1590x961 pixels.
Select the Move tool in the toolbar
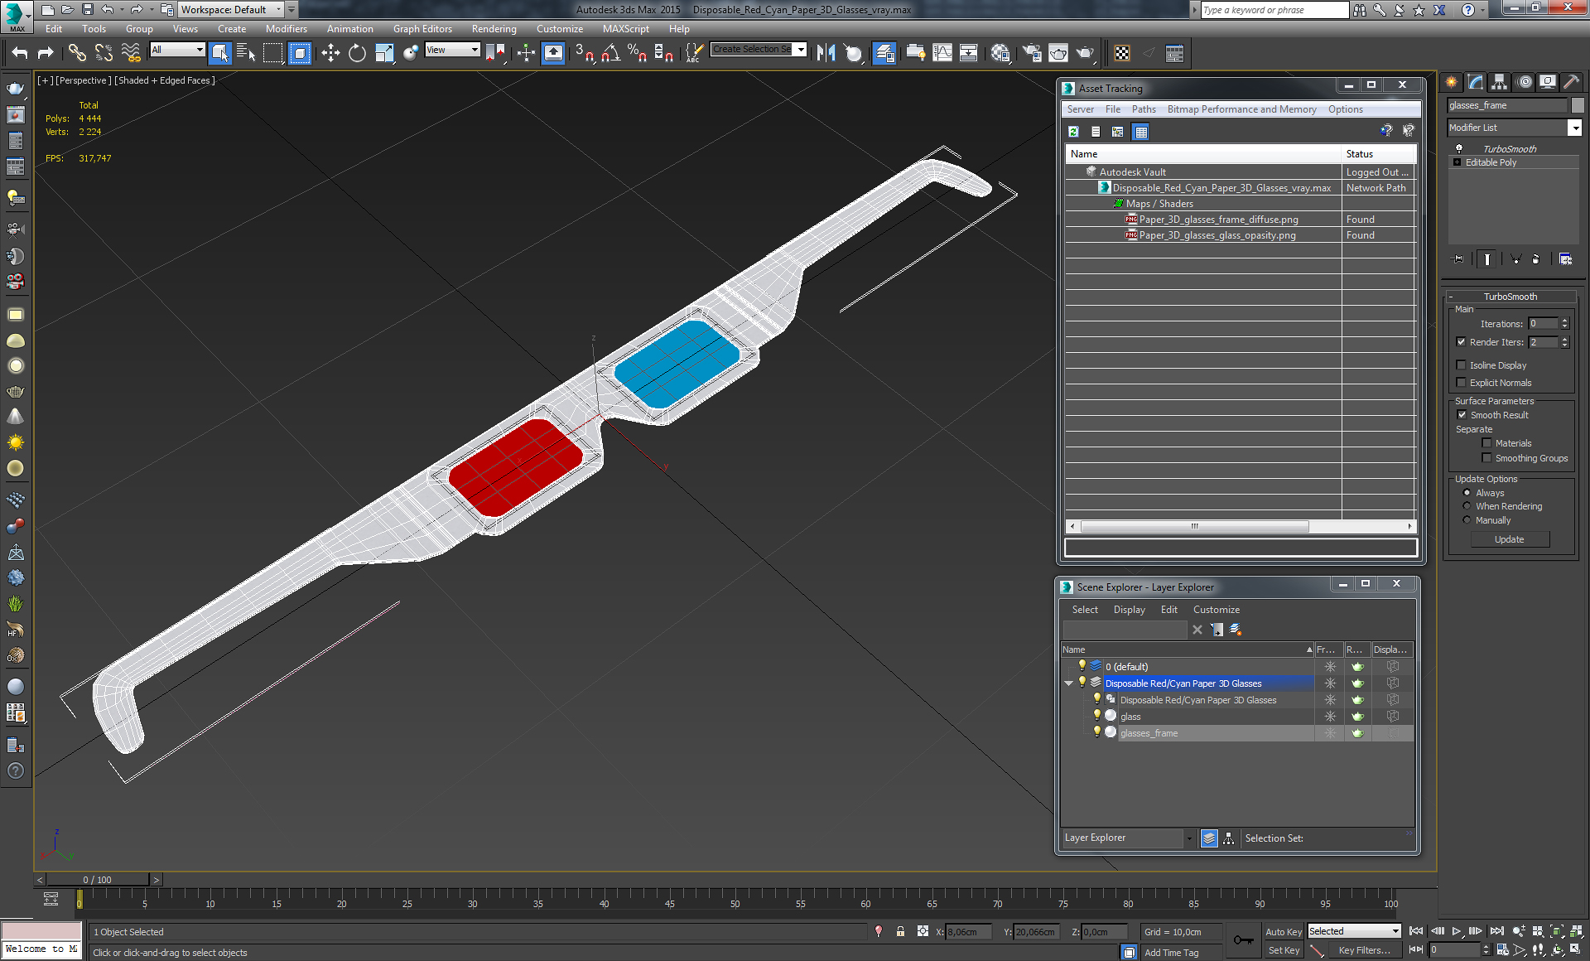(x=330, y=53)
